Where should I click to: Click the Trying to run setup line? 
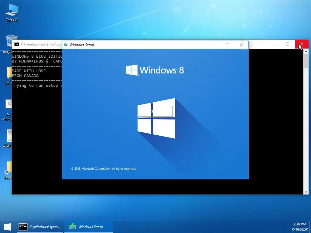click(37, 85)
